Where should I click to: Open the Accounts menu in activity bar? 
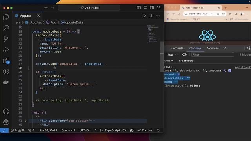[6, 111]
